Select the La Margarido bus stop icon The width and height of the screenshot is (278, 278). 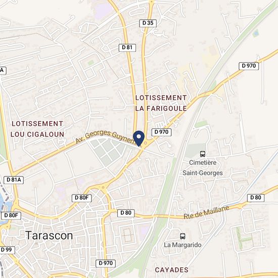coord(182,236)
